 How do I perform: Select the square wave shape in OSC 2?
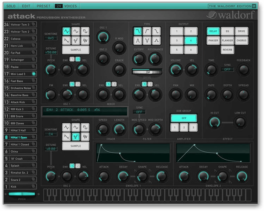click(85, 127)
